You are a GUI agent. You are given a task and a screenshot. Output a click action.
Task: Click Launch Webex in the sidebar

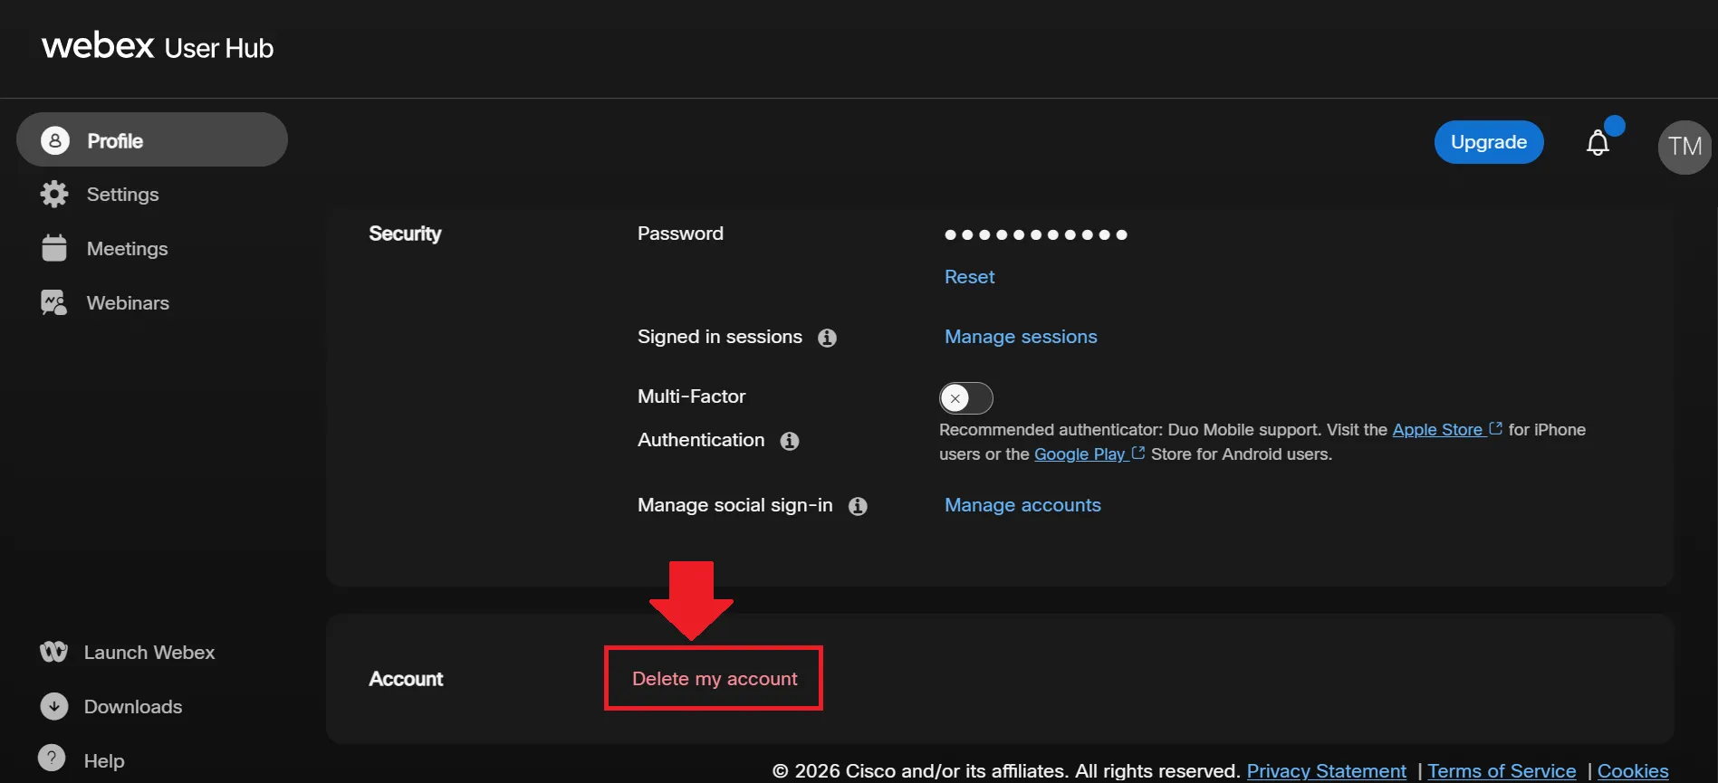[x=149, y=653]
